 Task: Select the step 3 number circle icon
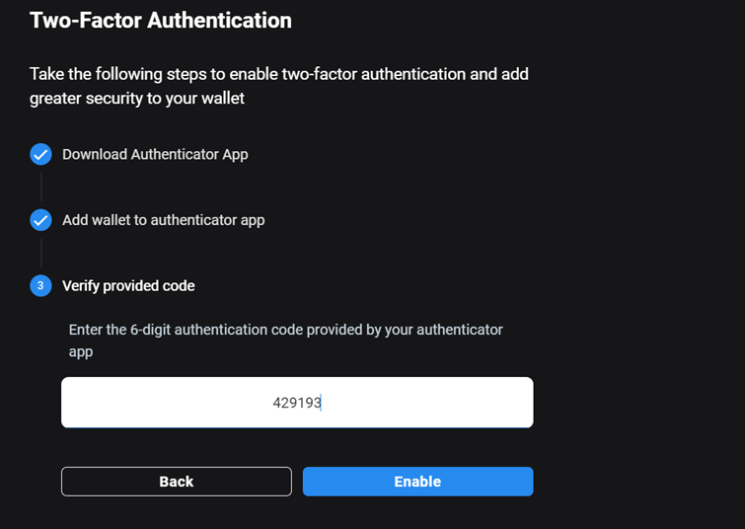pos(40,285)
